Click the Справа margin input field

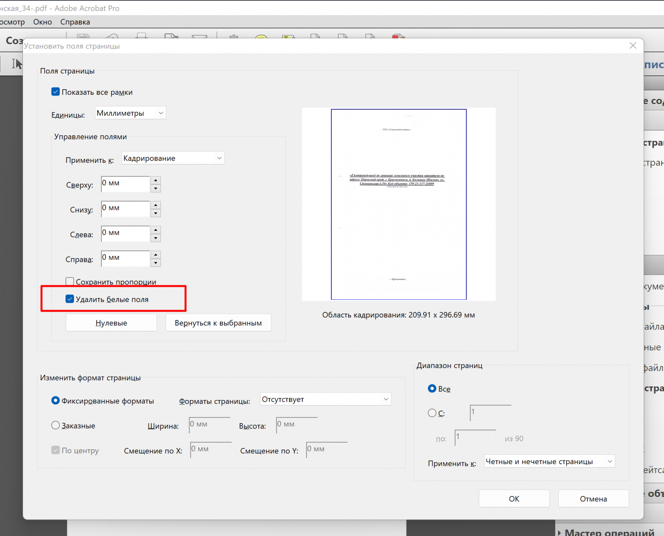(126, 258)
